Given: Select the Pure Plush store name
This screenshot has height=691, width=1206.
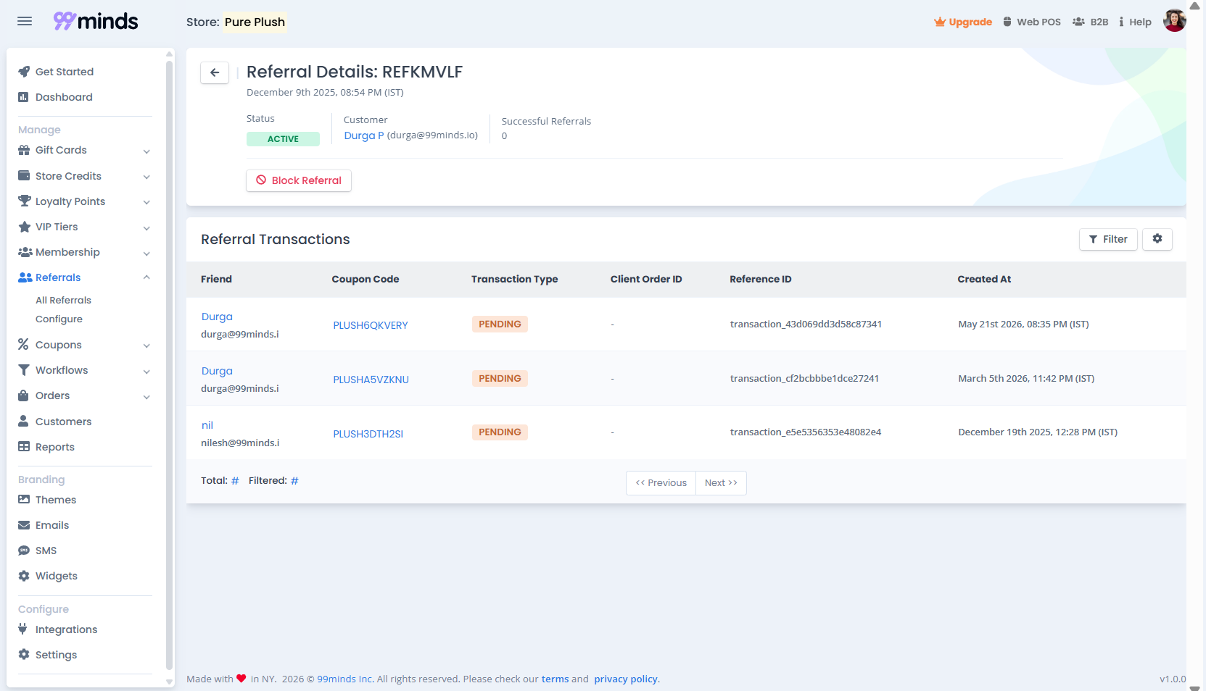Looking at the screenshot, I should (x=255, y=22).
